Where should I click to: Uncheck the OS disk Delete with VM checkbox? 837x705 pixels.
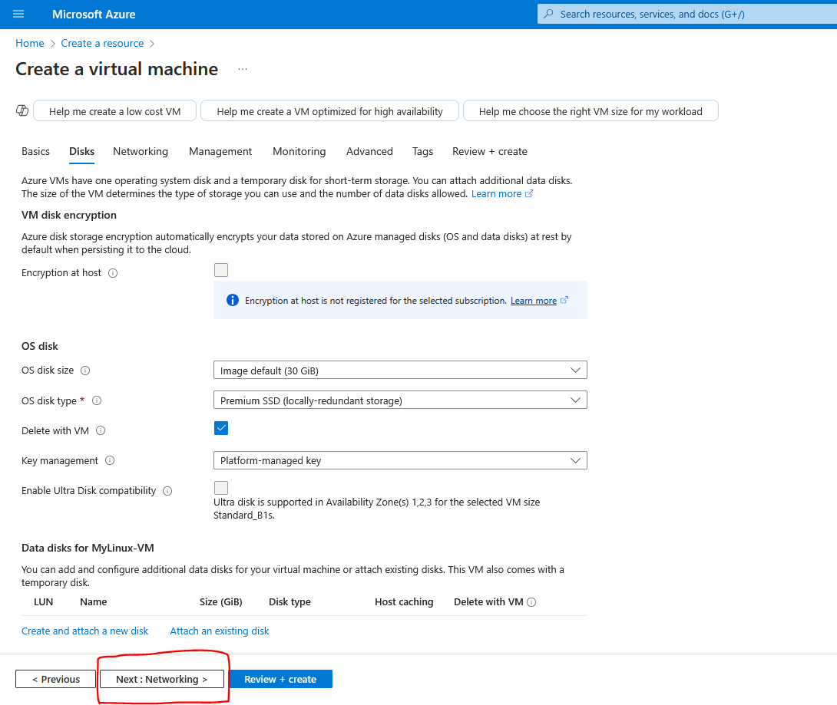pyautogui.click(x=221, y=428)
